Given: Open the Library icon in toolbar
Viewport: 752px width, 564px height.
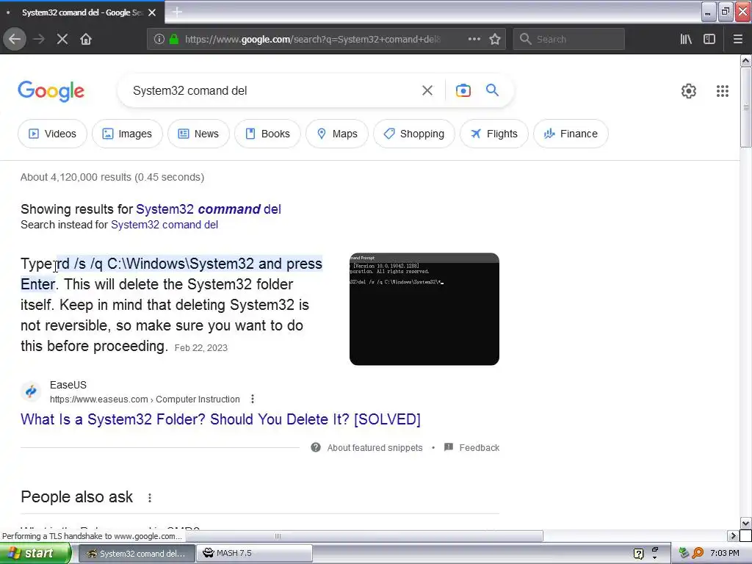Looking at the screenshot, I should 687,40.
